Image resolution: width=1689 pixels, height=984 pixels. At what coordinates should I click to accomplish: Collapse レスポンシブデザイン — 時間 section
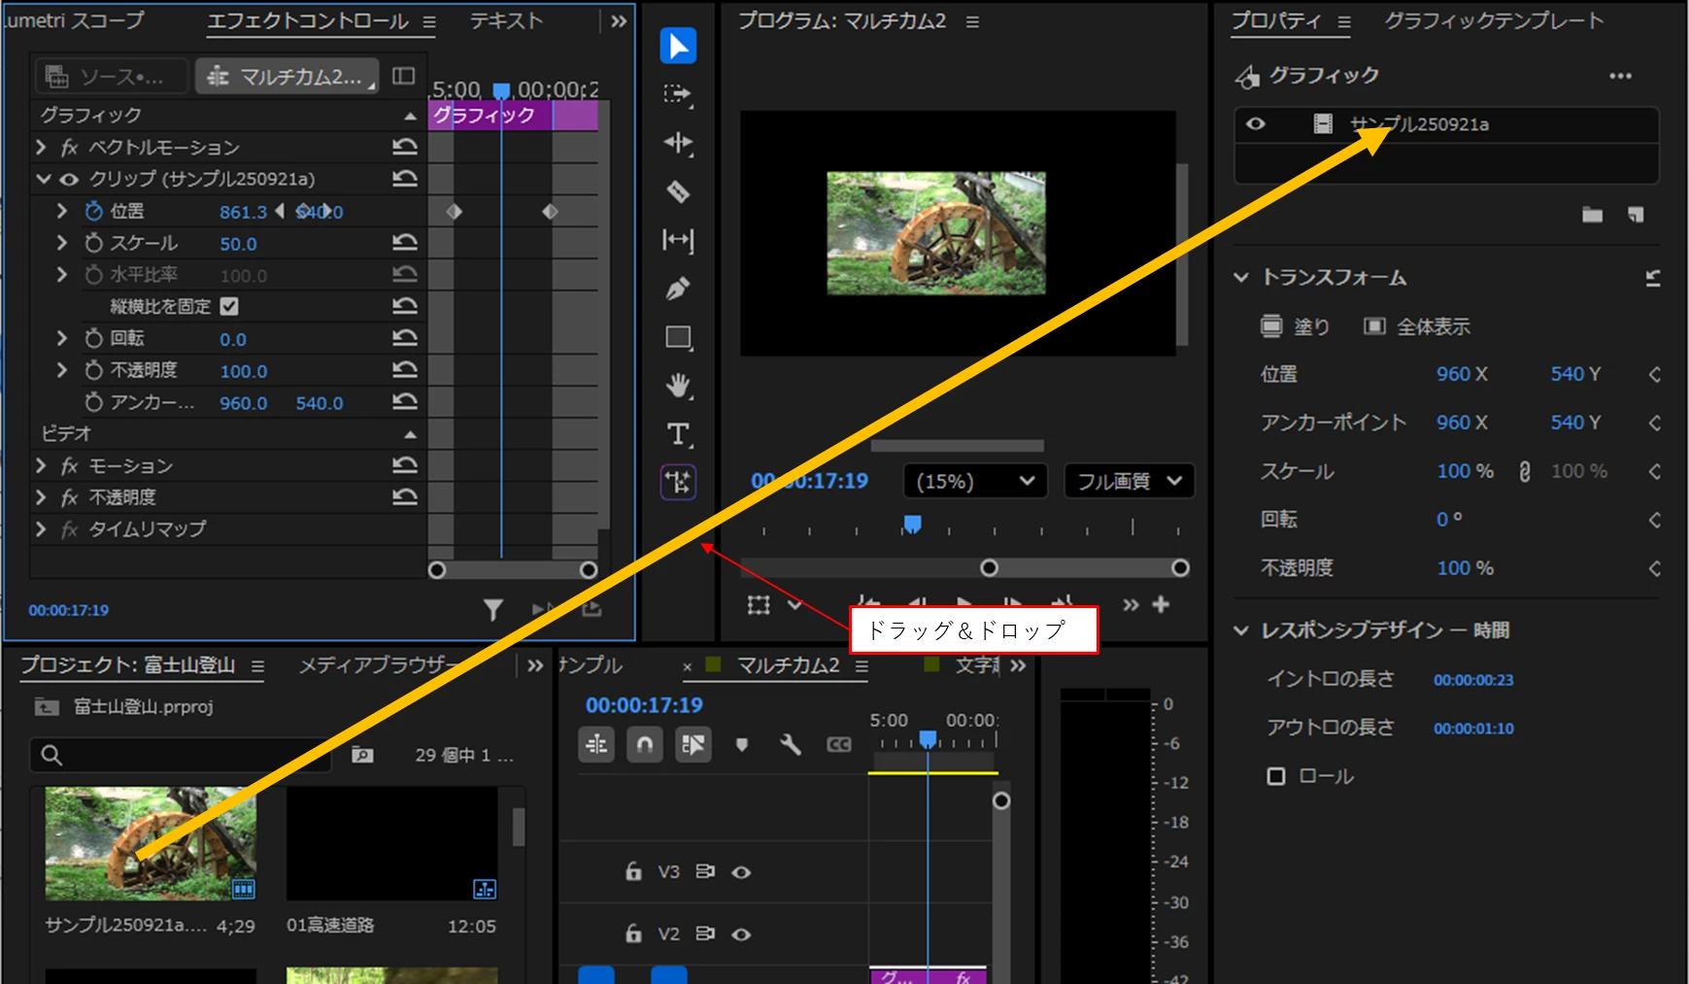point(1241,630)
